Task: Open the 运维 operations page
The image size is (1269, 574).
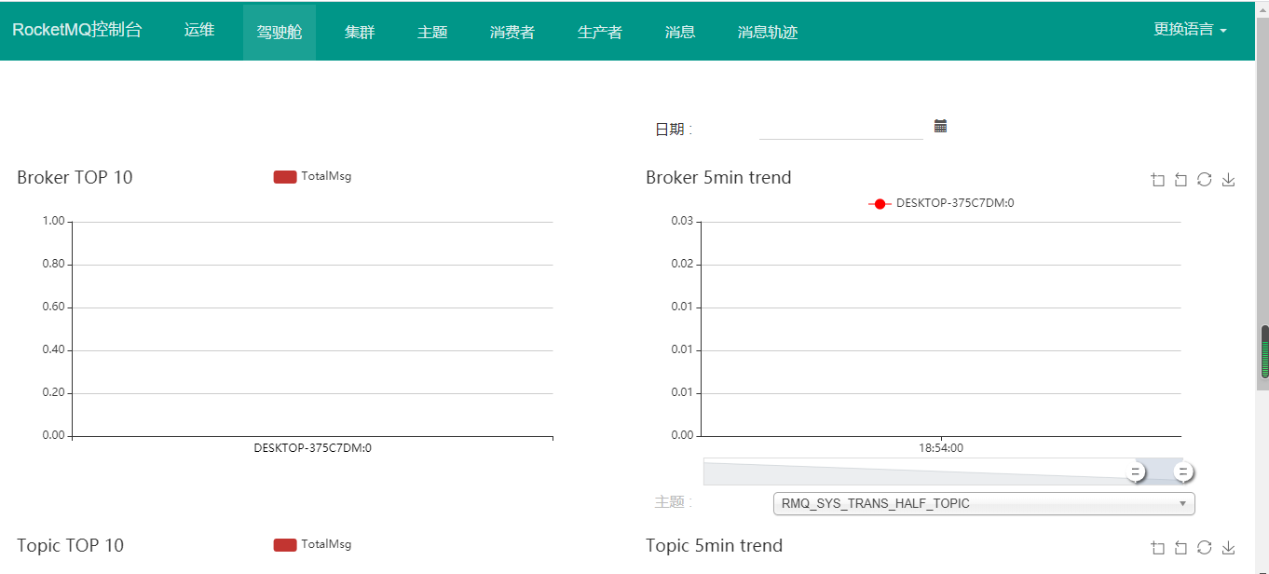Action: (x=199, y=30)
